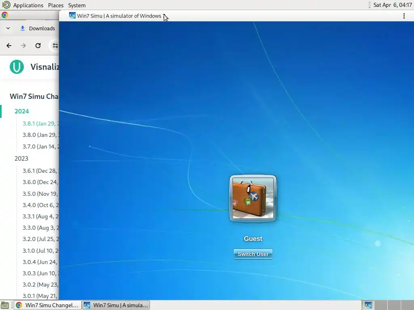Image resolution: width=414 pixels, height=310 pixels.
Task: Switch to Win7 Simu simulator taskbar item
Action: pos(116,305)
